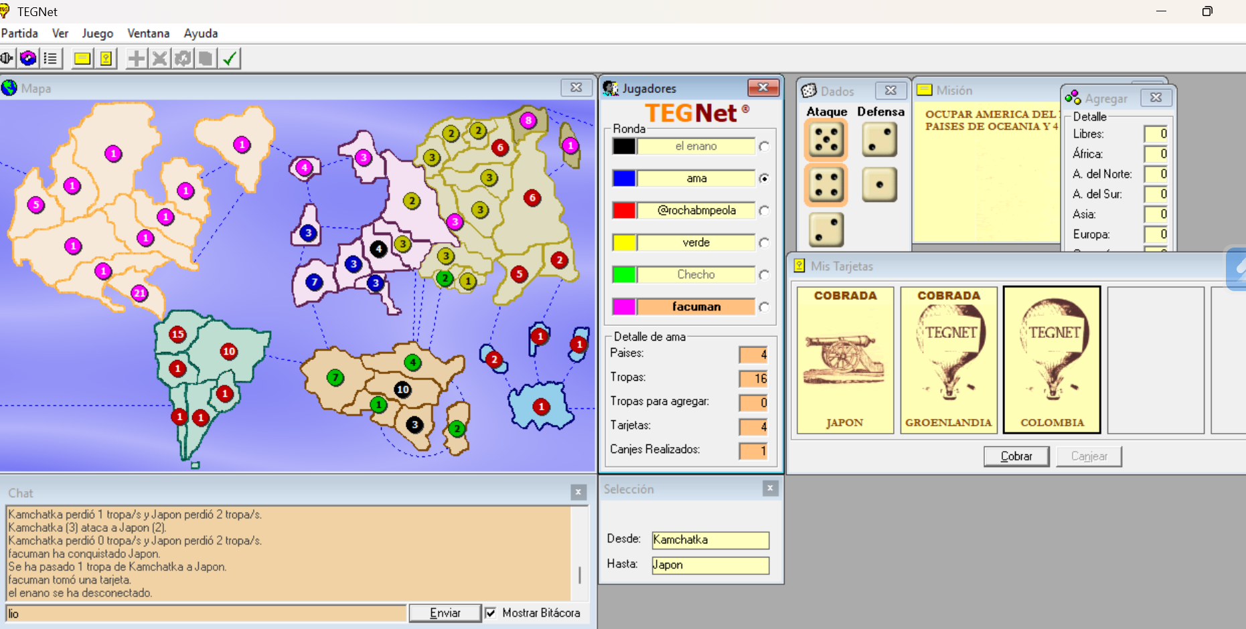Toggle the Mostrar Bitácora checkbox

[x=491, y=613]
